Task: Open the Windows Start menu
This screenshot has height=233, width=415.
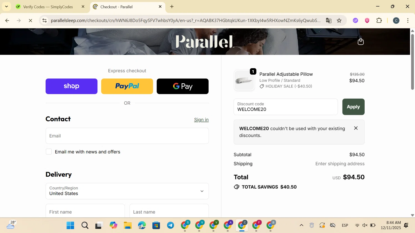Action: pyautogui.click(x=70, y=226)
